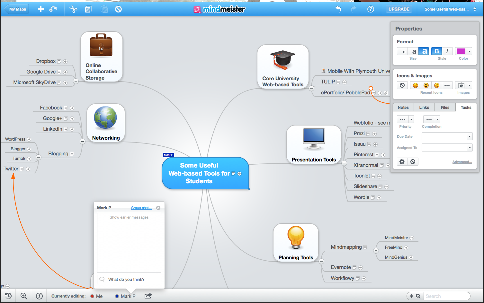Select the largest font size option

click(x=424, y=51)
